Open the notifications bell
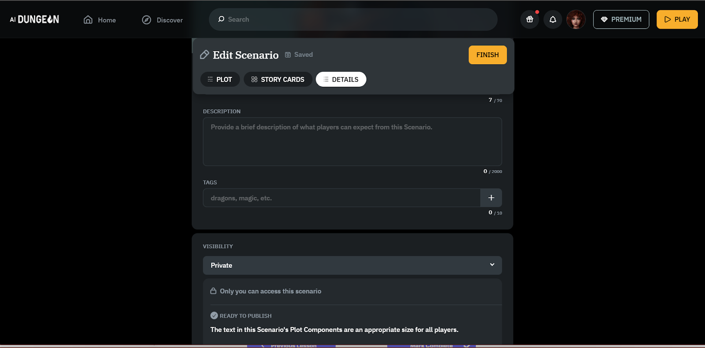 tap(553, 19)
